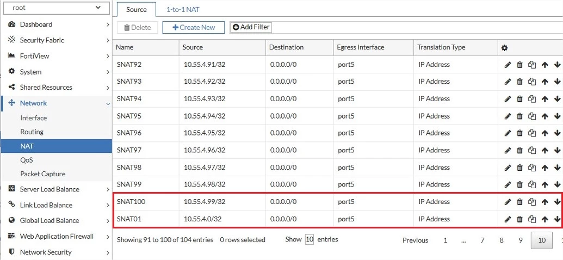This screenshot has width=563, height=260.
Task: Click the Create New button
Action: (x=194, y=27)
